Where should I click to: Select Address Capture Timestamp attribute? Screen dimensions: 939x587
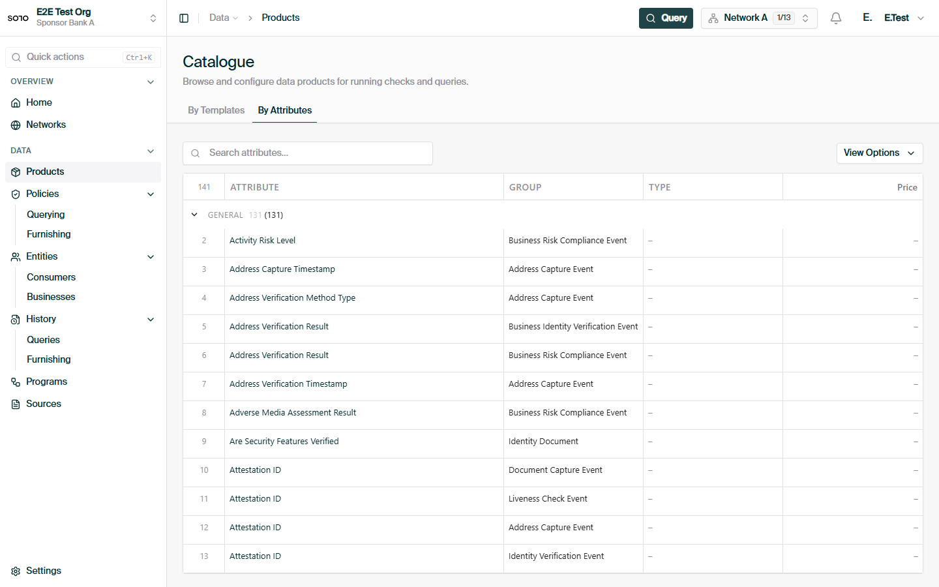(282, 269)
